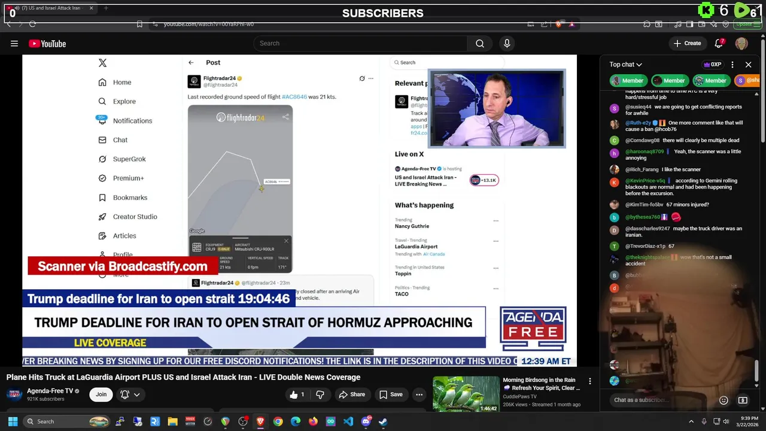Open the account avatar menu
Screen dimensions: 766x431
click(x=741, y=43)
